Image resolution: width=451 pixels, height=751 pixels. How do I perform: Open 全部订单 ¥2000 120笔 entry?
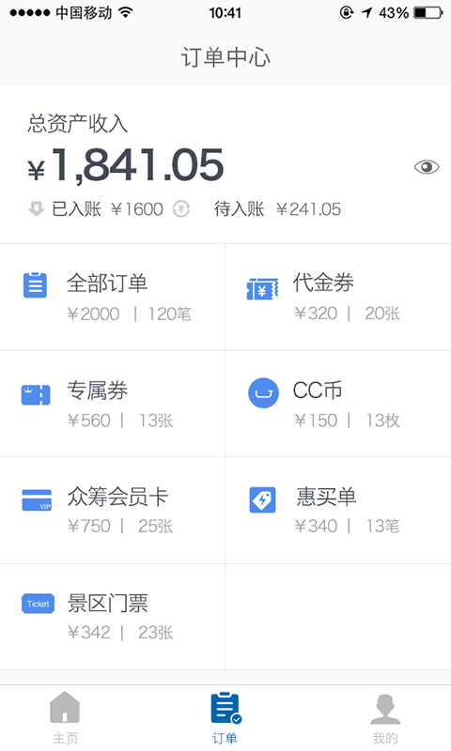click(112, 297)
